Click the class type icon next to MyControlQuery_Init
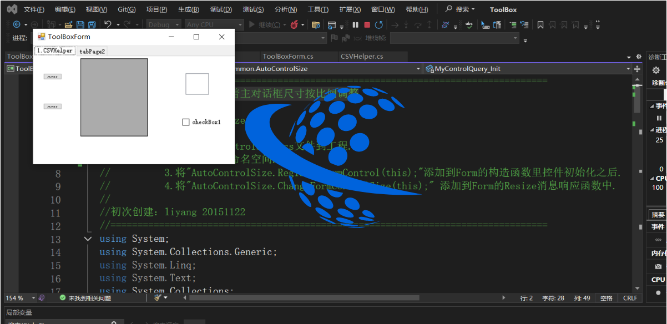 point(429,69)
